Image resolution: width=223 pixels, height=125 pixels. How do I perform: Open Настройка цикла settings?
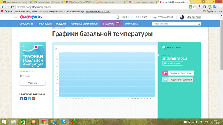[172, 63]
